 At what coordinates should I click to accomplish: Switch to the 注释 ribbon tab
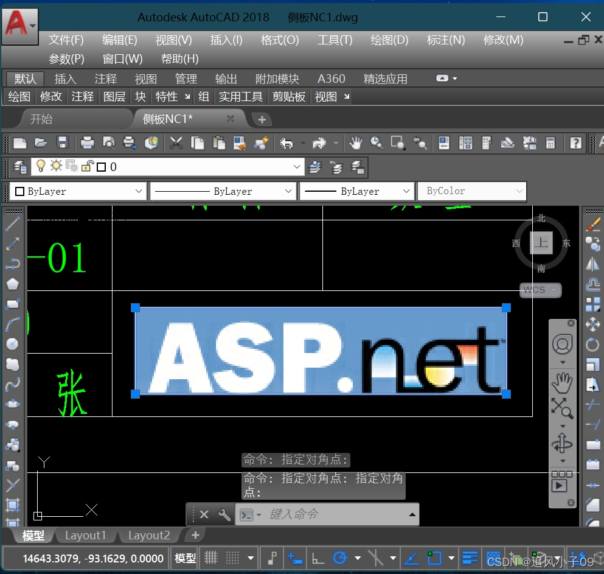point(106,79)
